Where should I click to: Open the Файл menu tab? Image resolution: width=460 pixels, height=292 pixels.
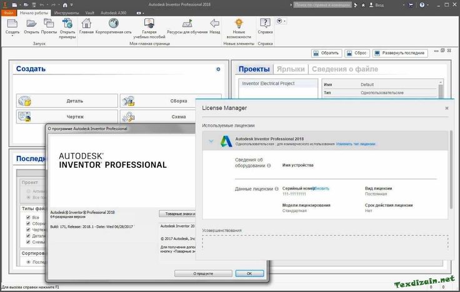pos(9,13)
